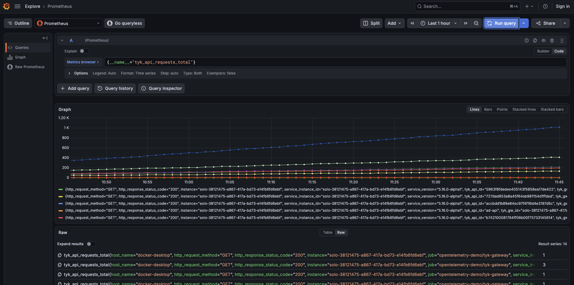This screenshot has height=285, width=574.
Task: Open the Add dropdown menu
Action: (395, 23)
